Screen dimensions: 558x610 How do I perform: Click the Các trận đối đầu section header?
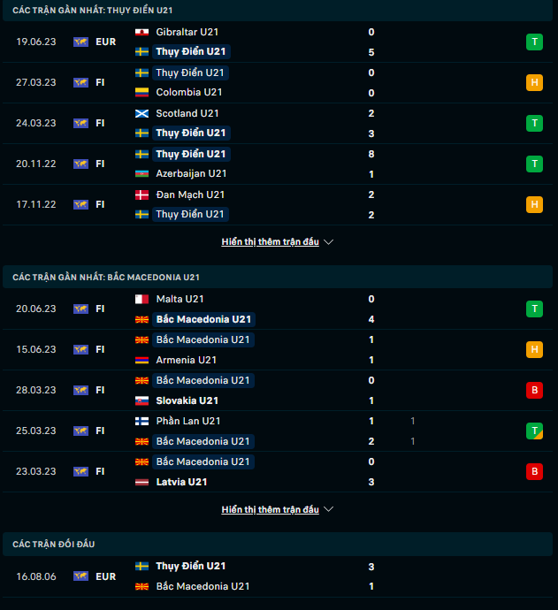coord(53,546)
